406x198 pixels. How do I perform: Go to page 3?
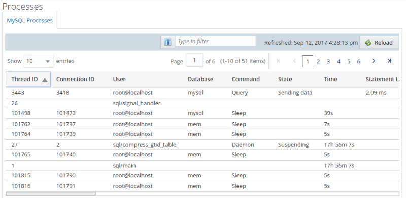[328, 61]
